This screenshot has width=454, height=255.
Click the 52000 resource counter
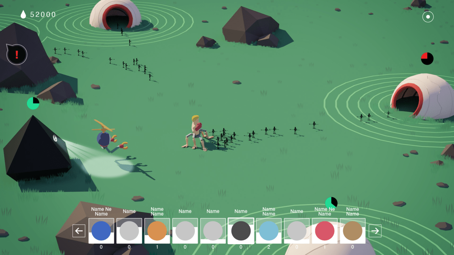point(43,15)
